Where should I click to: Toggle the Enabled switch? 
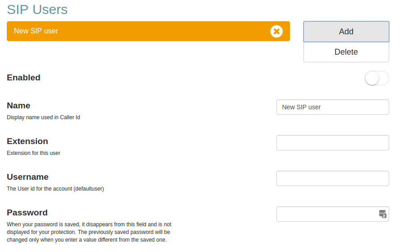[x=377, y=78]
